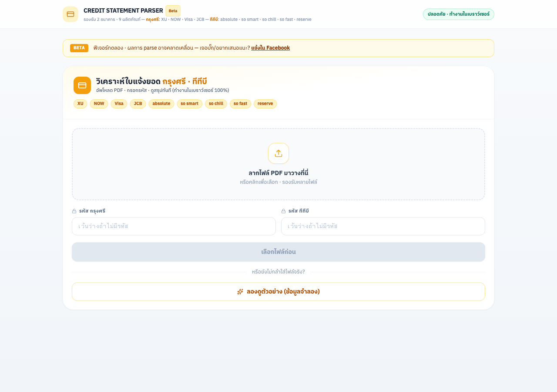
Task: Focus the รหัส ทีทีบี password field
Action: pyautogui.click(x=383, y=226)
